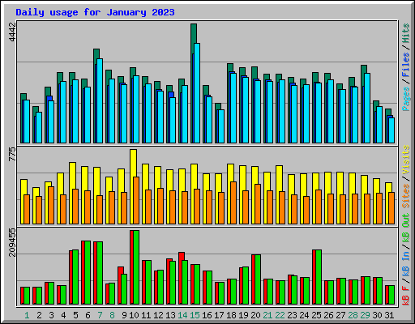415x324 pixels.
Task: Click the tallest dark green hits bar for day 15
Action: coord(194,38)
